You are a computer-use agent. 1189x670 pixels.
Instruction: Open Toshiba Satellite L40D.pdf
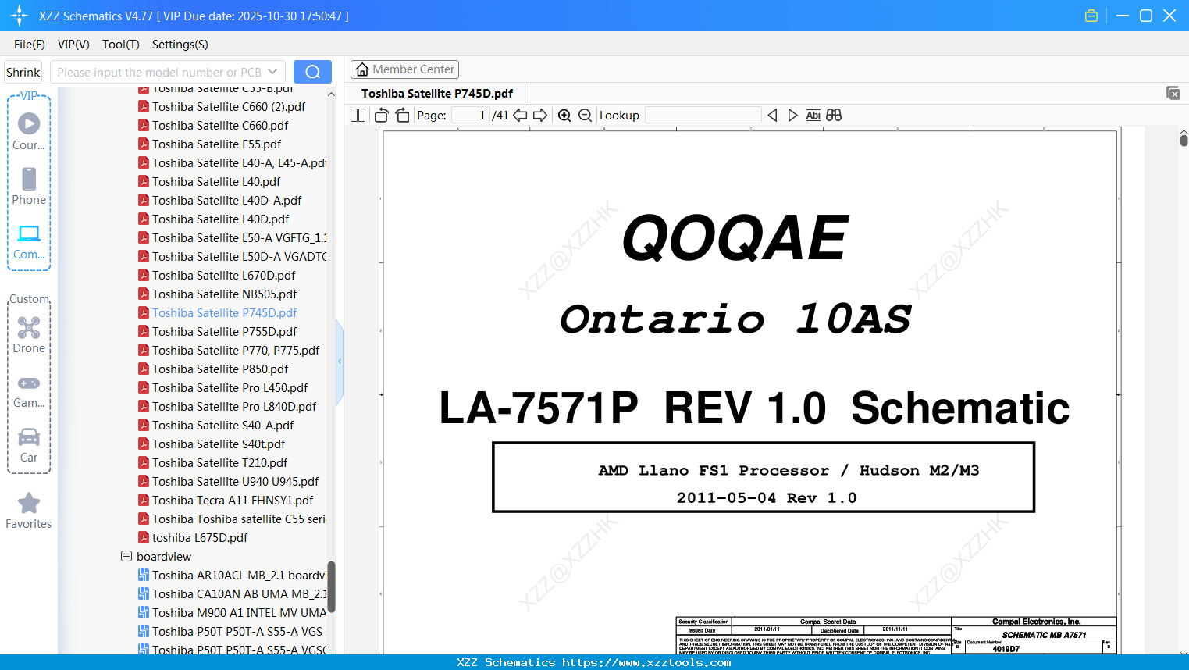pos(221,219)
